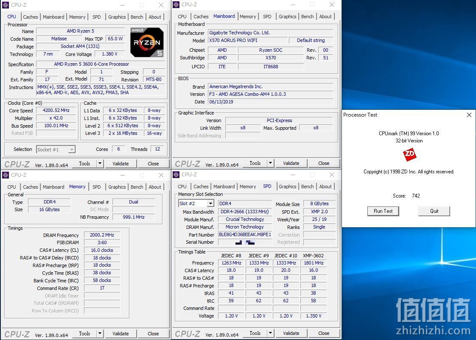Click the CPU-Z icon in the SPD window title bar

[176, 174]
